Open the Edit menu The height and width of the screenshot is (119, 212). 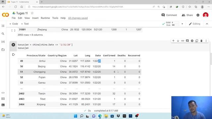click(x=20, y=18)
